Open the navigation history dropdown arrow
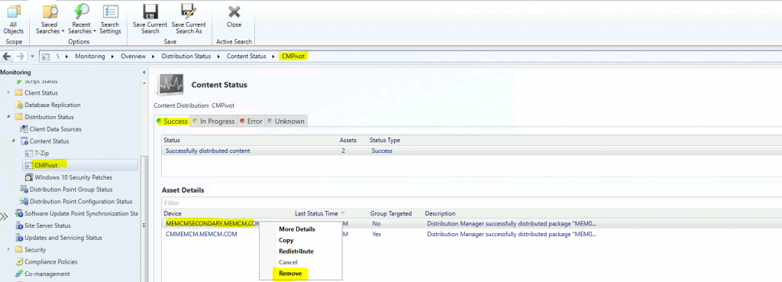782x282 pixels. 32,57
